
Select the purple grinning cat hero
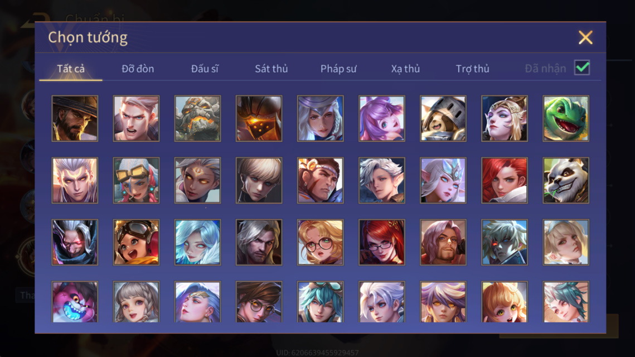[x=75, y=302]
